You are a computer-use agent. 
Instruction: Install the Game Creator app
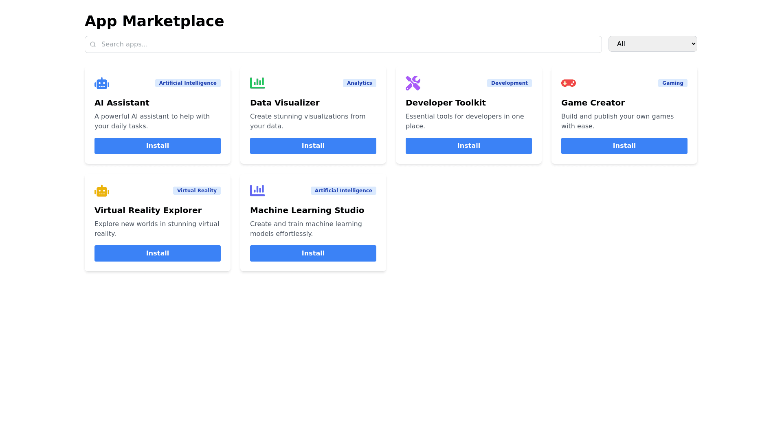click(624, 146)
